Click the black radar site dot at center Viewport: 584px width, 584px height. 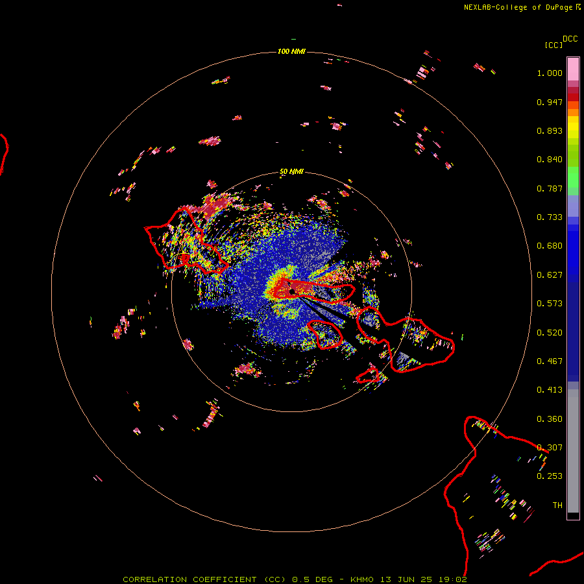point(292,291)
